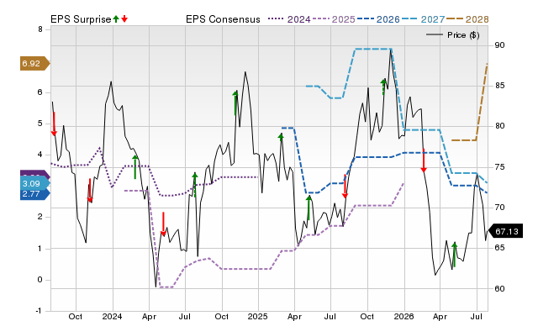Click the partly hidden purple value tag
Image resolution: width=538 pixels, height=321 pixels.
(35, 174)
